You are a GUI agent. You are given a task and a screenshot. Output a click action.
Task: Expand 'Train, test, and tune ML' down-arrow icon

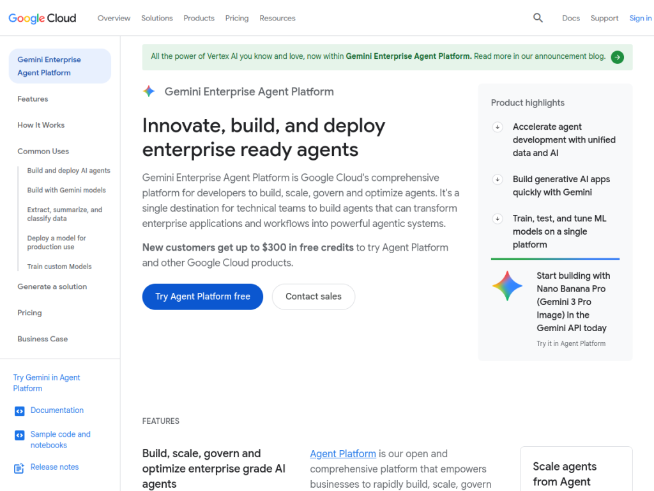click(x=497, y=219)
